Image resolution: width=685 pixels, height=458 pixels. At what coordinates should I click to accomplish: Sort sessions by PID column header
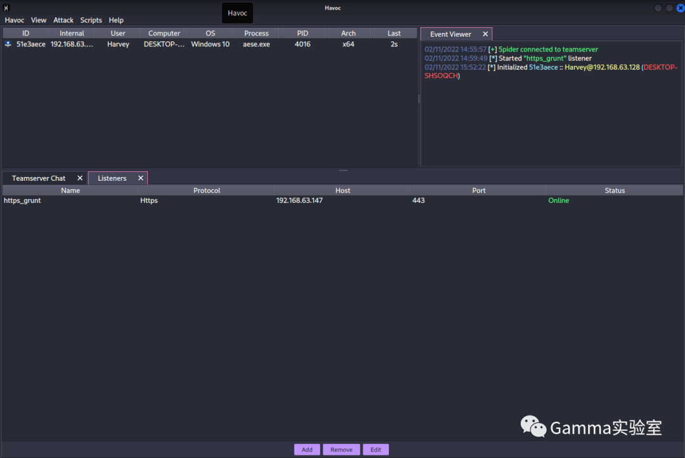[303, 33]
